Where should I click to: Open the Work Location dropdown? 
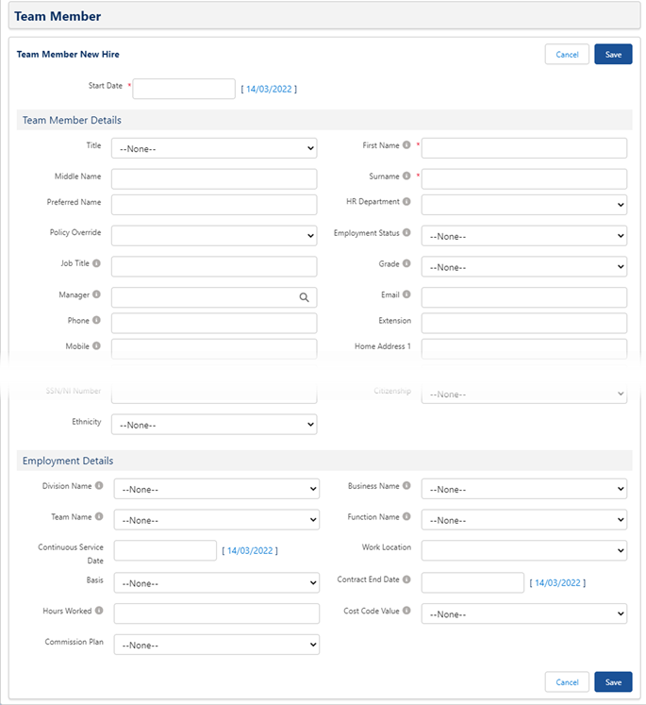523,550
